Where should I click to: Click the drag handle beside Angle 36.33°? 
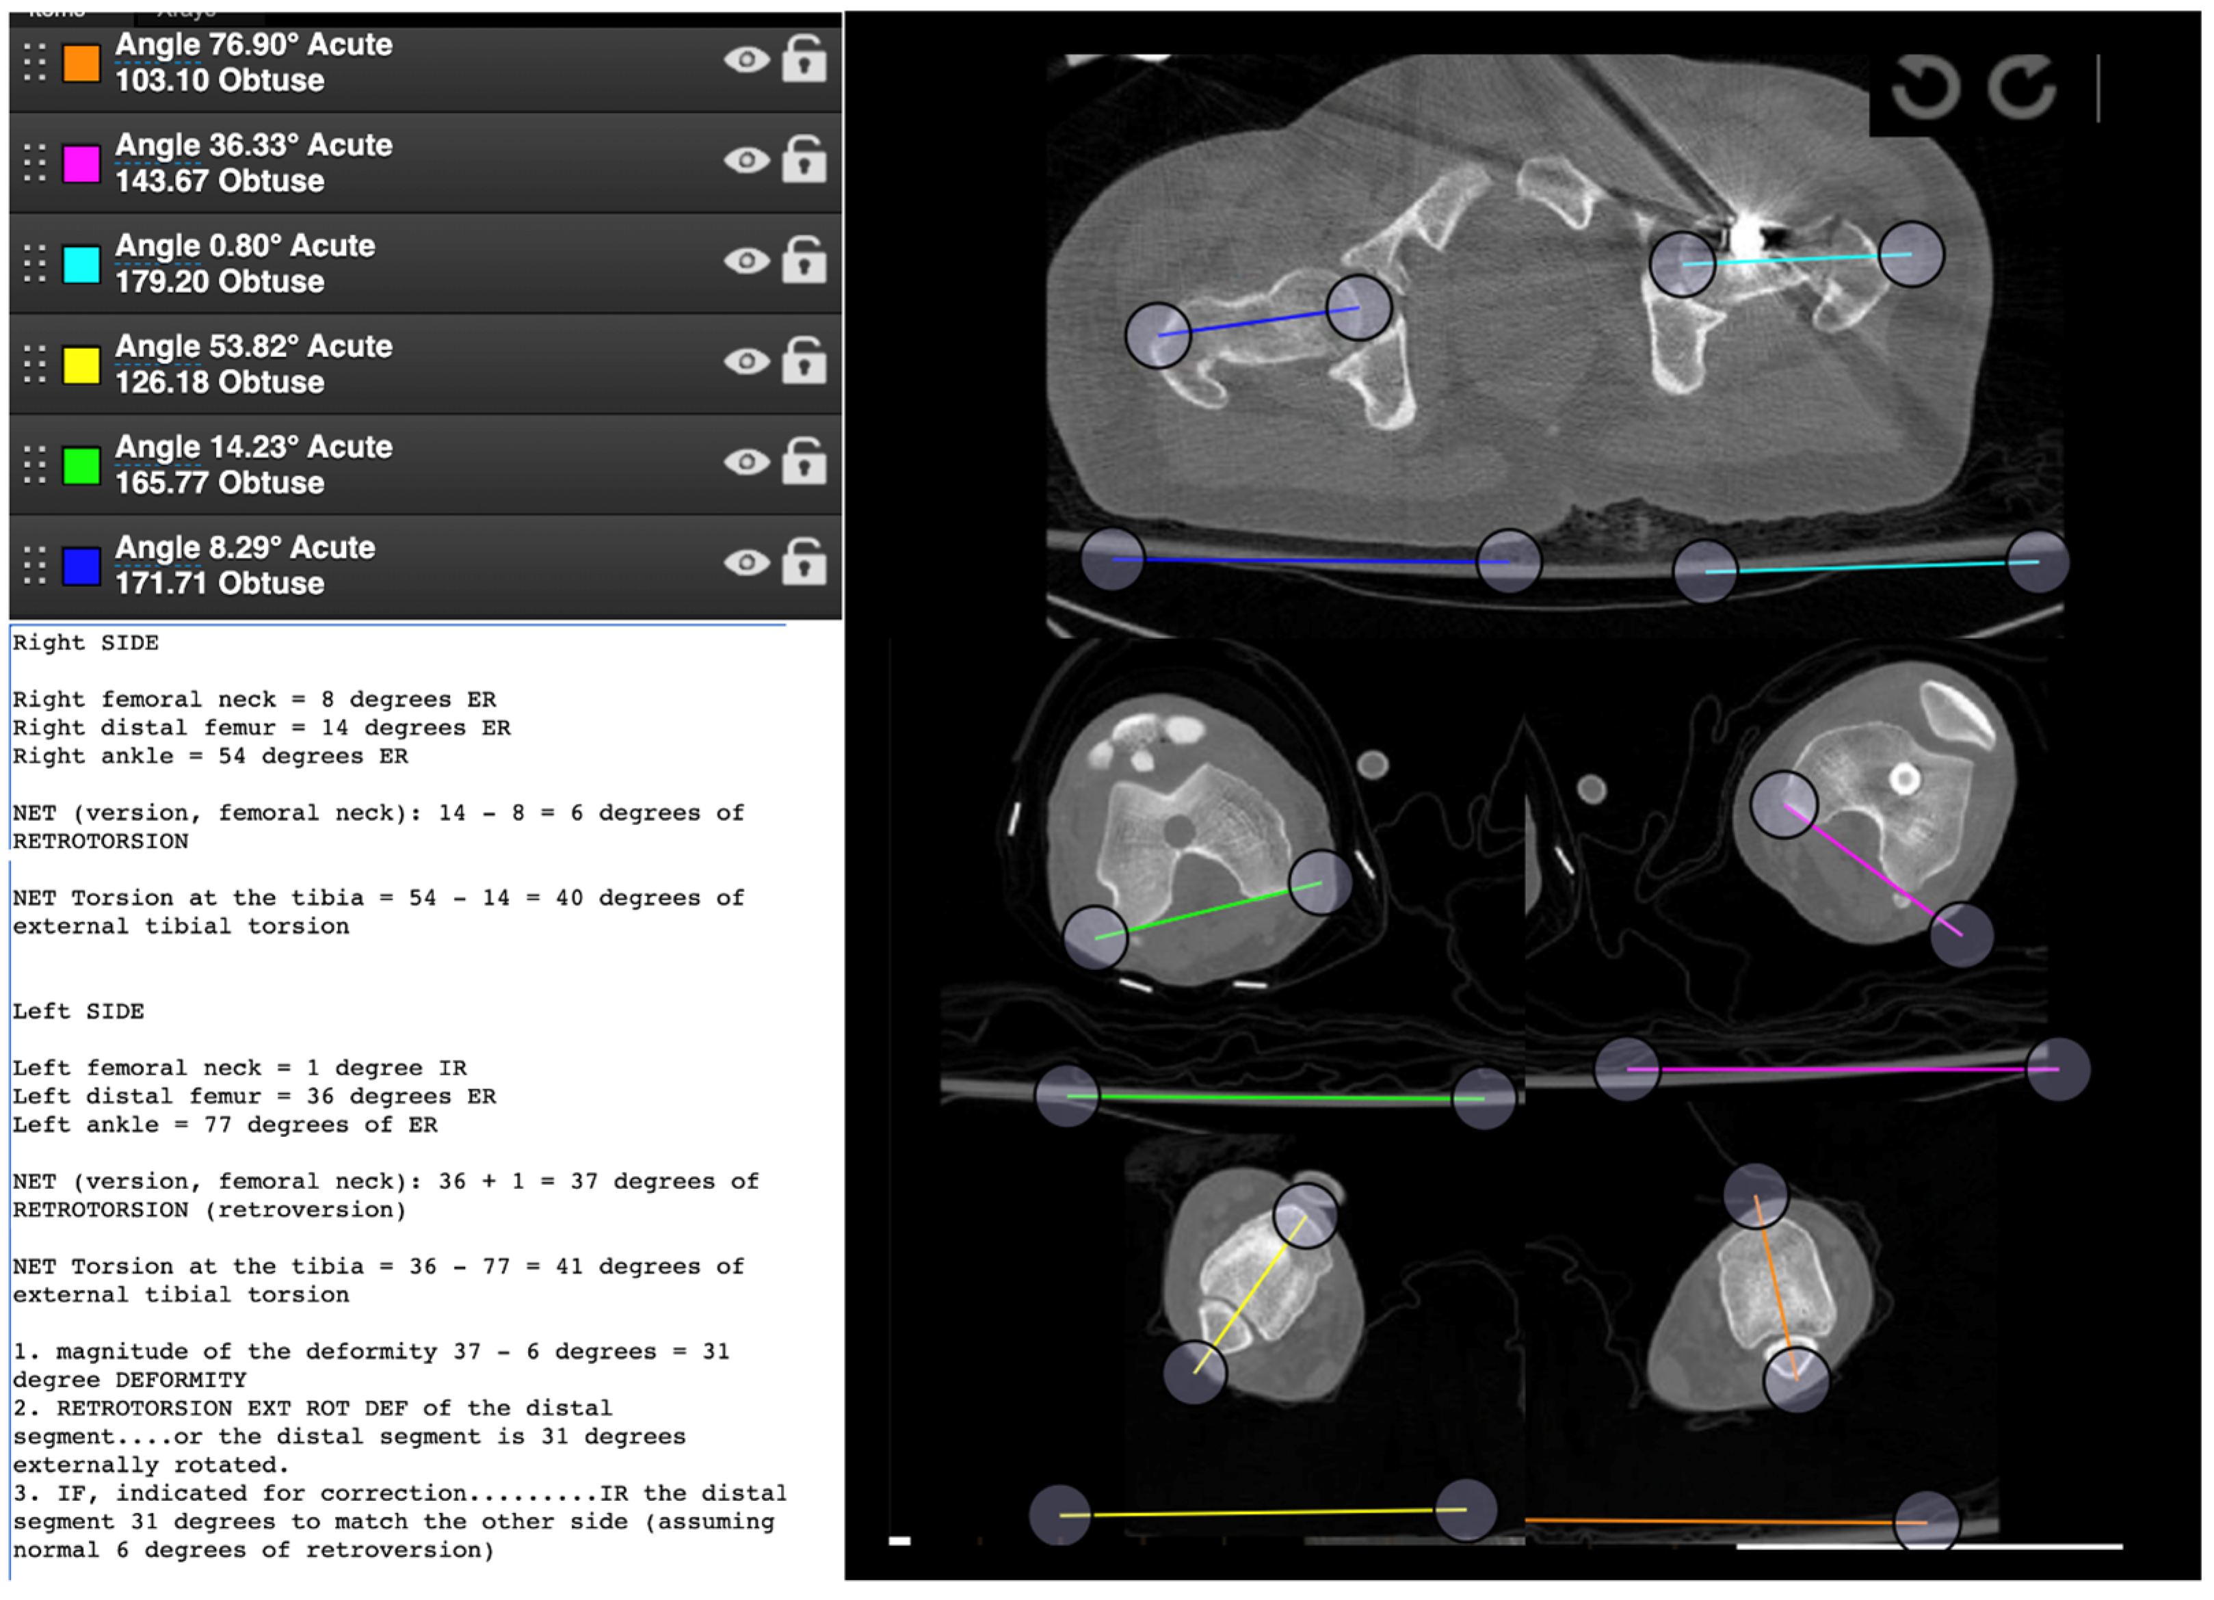[x=34, y=162]
